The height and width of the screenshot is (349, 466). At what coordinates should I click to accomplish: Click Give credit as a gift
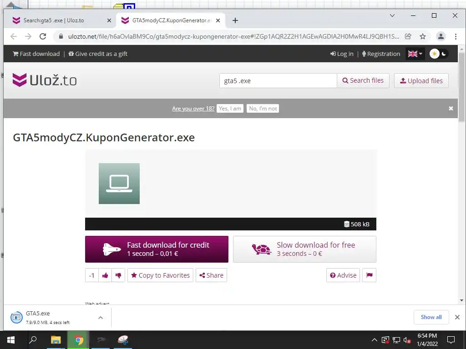tap(98, 54)
